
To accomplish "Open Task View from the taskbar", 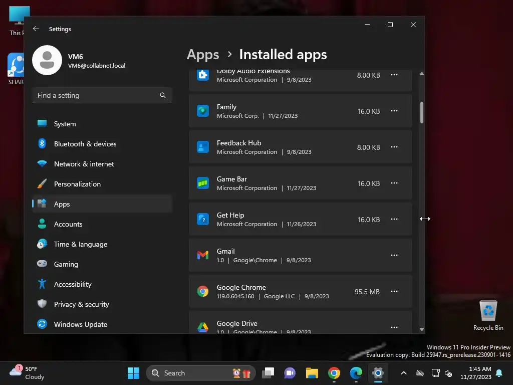I will pos(268,373).
